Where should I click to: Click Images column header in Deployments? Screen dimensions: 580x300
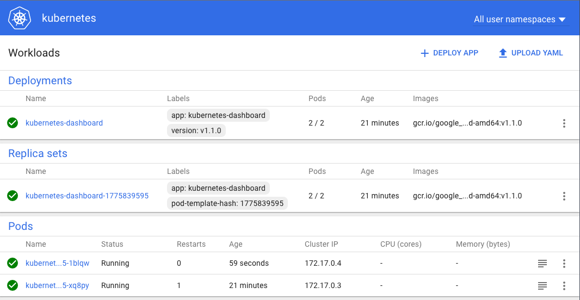click(425, 99)
